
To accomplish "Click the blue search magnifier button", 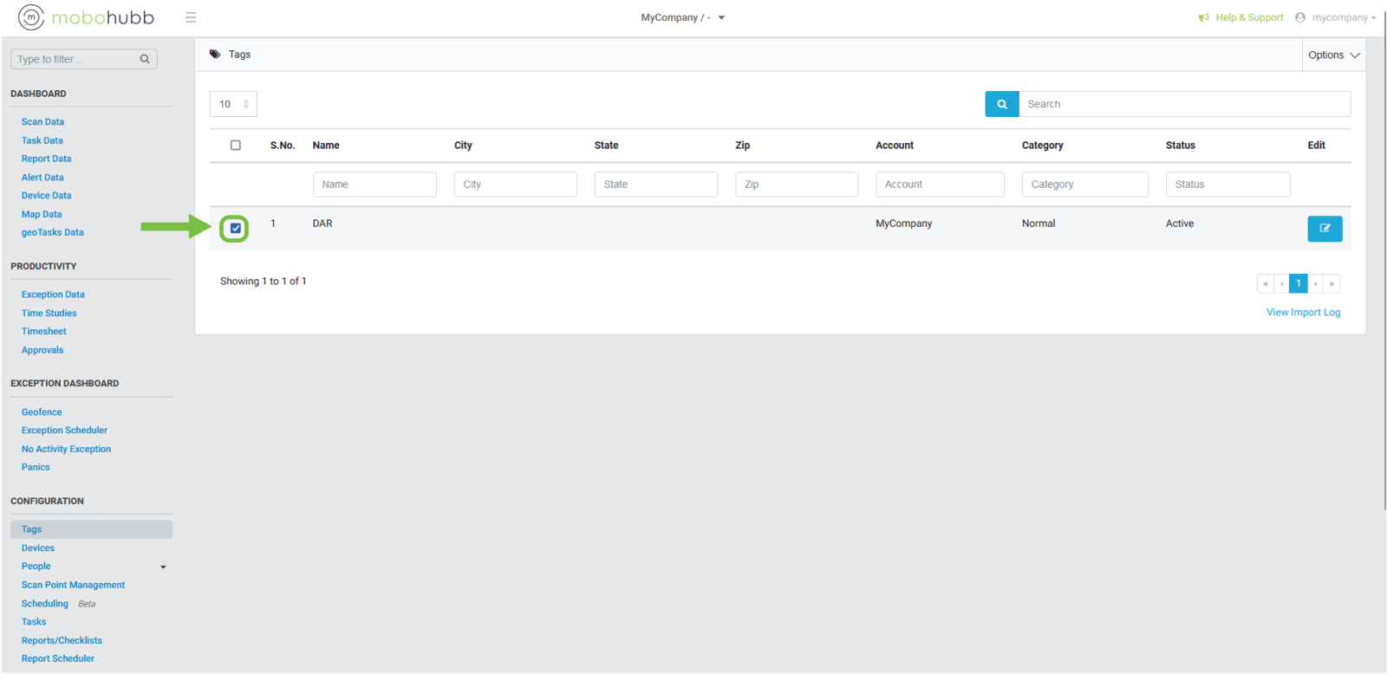I will [1001, 104].
